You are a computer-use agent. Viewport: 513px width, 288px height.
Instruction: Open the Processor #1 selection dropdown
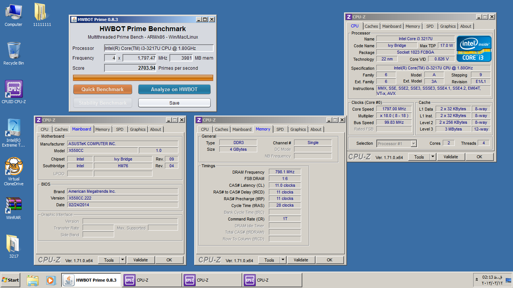[x=397, y=144]
